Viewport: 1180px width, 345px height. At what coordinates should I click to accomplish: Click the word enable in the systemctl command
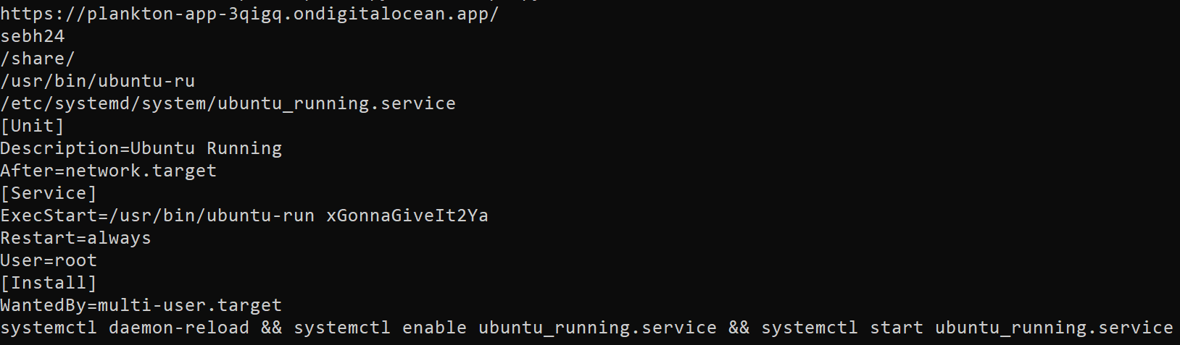(434, 328)
